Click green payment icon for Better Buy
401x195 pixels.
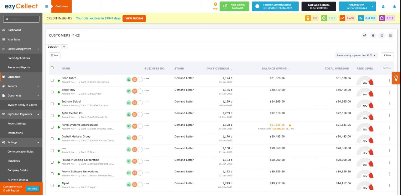click(129, 91)
